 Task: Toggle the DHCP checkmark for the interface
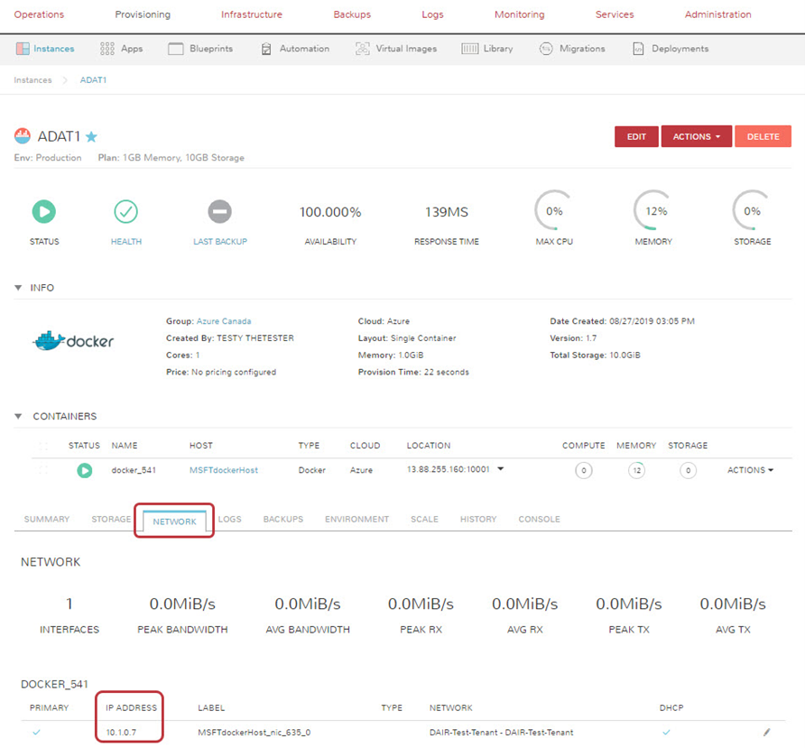click(x=666, y=732)
